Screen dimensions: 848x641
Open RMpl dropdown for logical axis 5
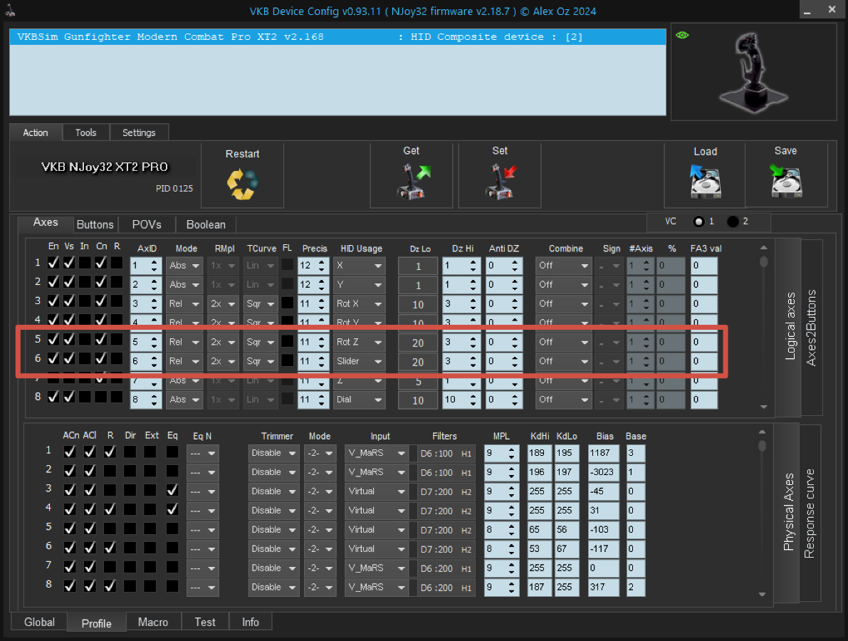tap(224, 343)
